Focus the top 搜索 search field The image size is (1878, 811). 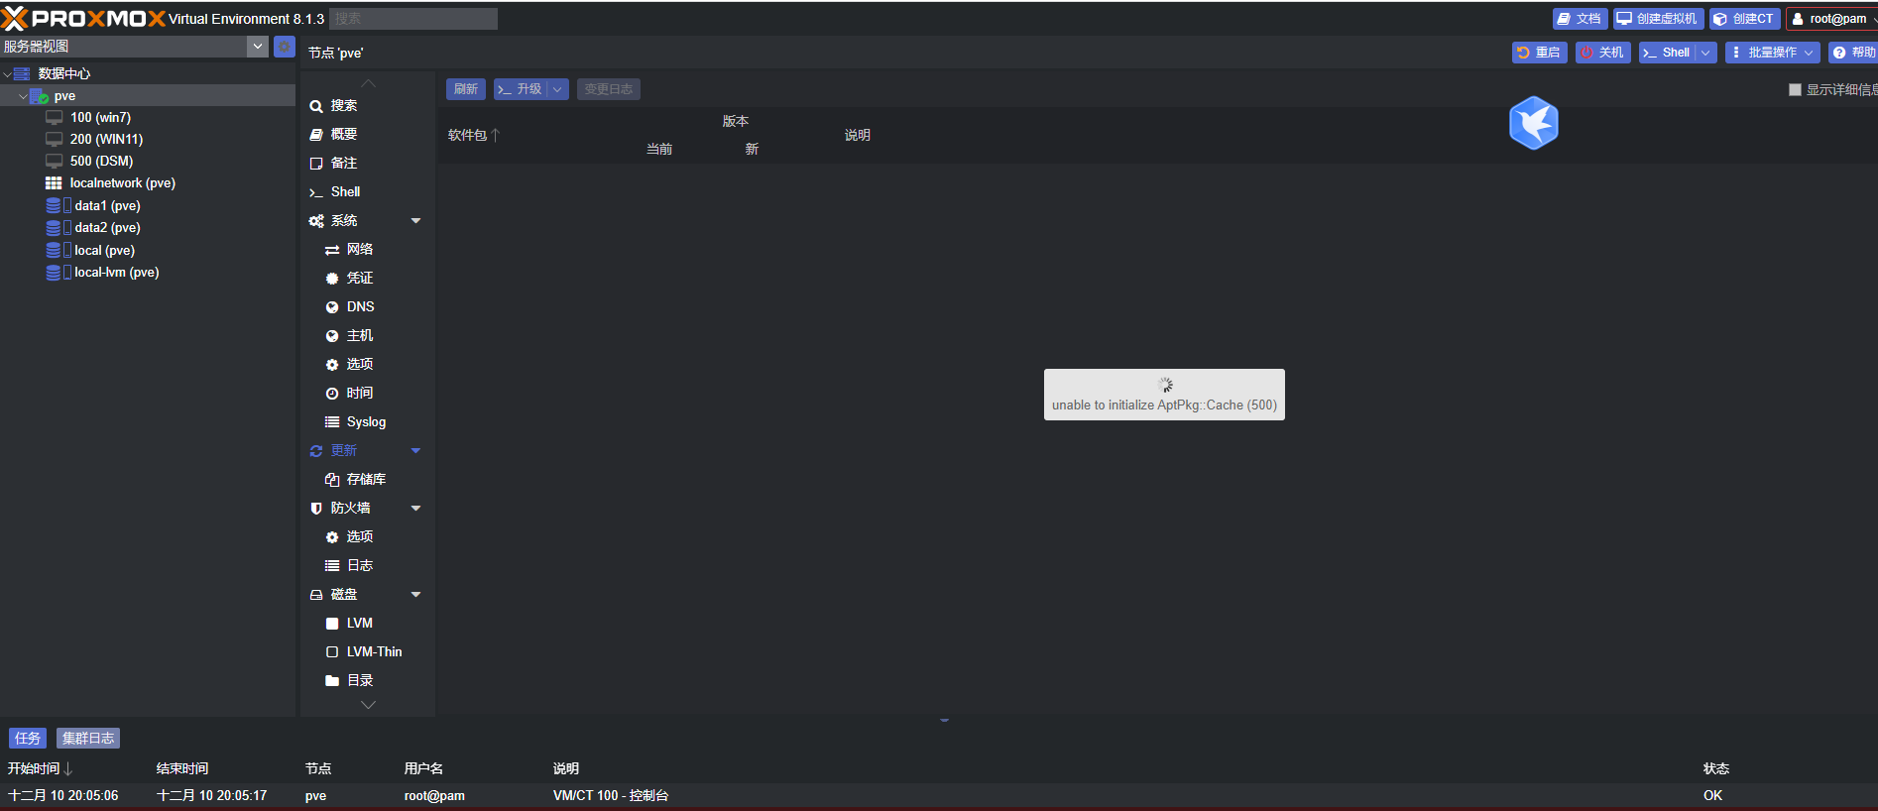click(413, 19)
